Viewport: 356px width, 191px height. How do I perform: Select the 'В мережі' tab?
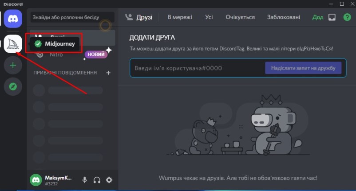180,17
